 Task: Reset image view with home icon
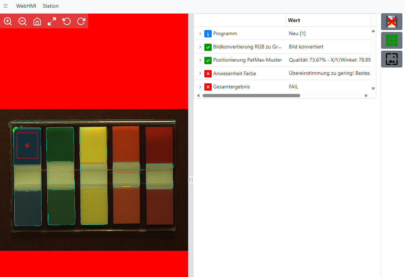(x=37, y=21)
